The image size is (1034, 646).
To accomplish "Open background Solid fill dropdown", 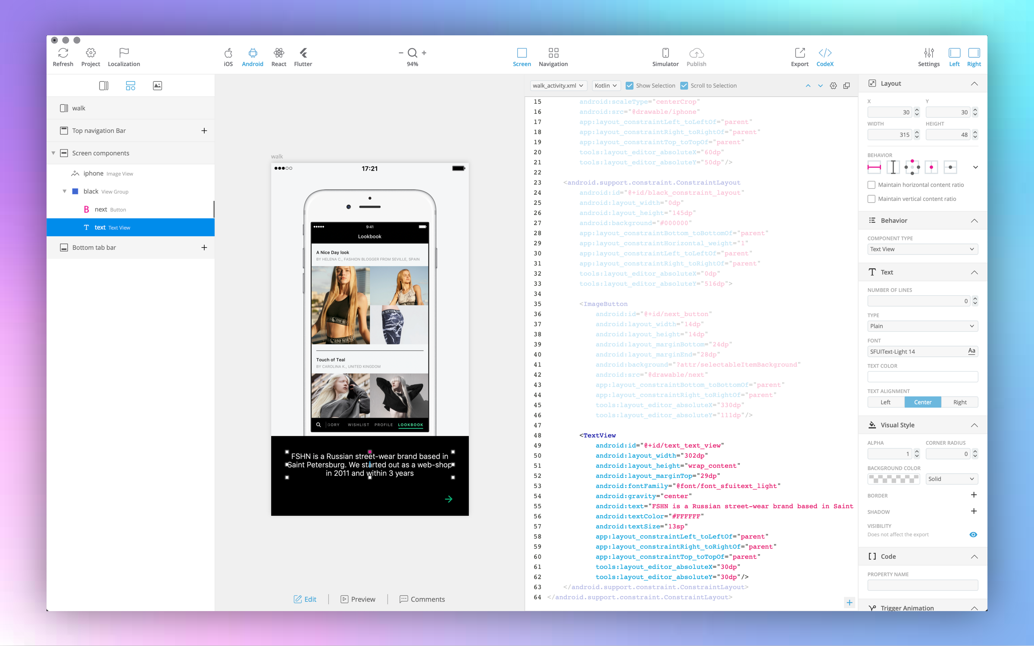I will pyautogui.click(x=951, y=479).
